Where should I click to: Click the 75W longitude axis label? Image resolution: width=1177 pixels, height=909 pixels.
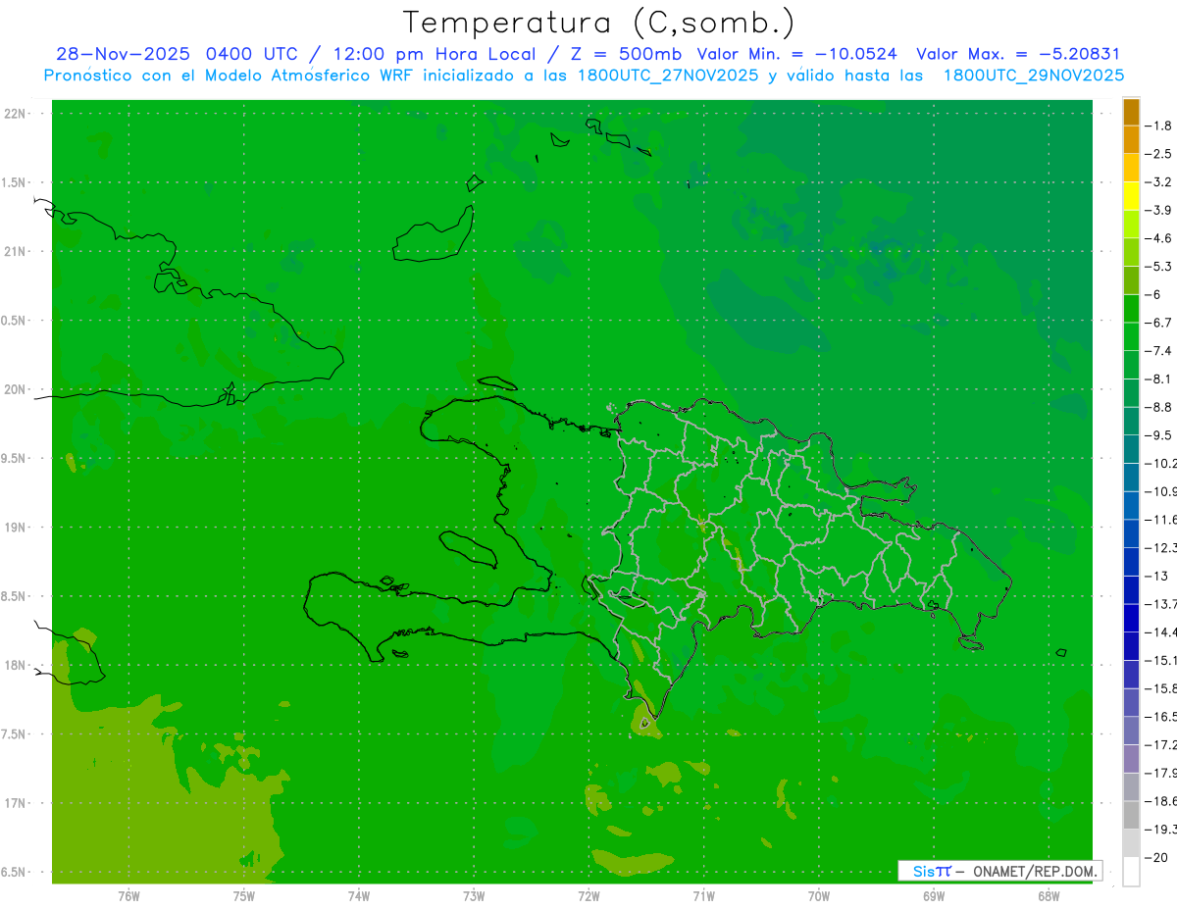pos(243,896)
